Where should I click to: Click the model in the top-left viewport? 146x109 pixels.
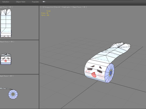(6, 23)
